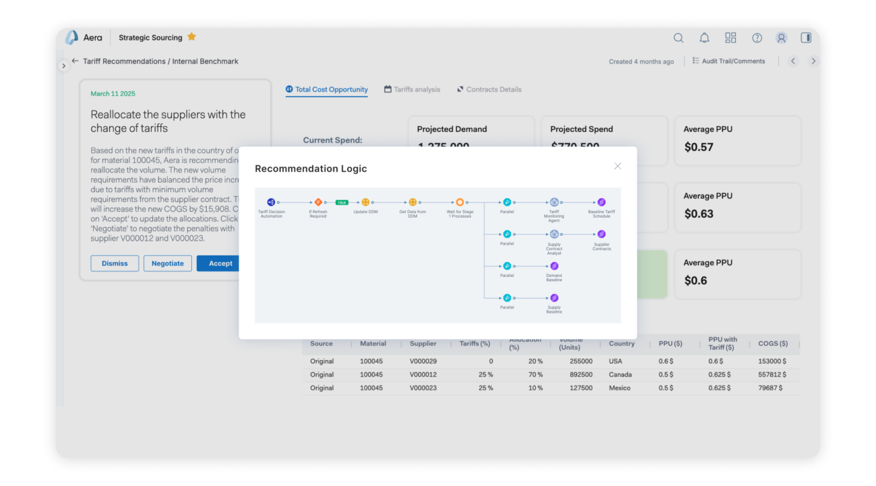
Task: Open the notifications bell
Action: tap(704, 38)
